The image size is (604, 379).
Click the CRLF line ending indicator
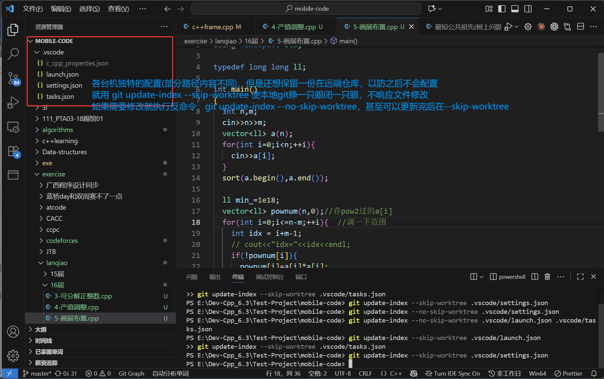[x=365, y=373]
